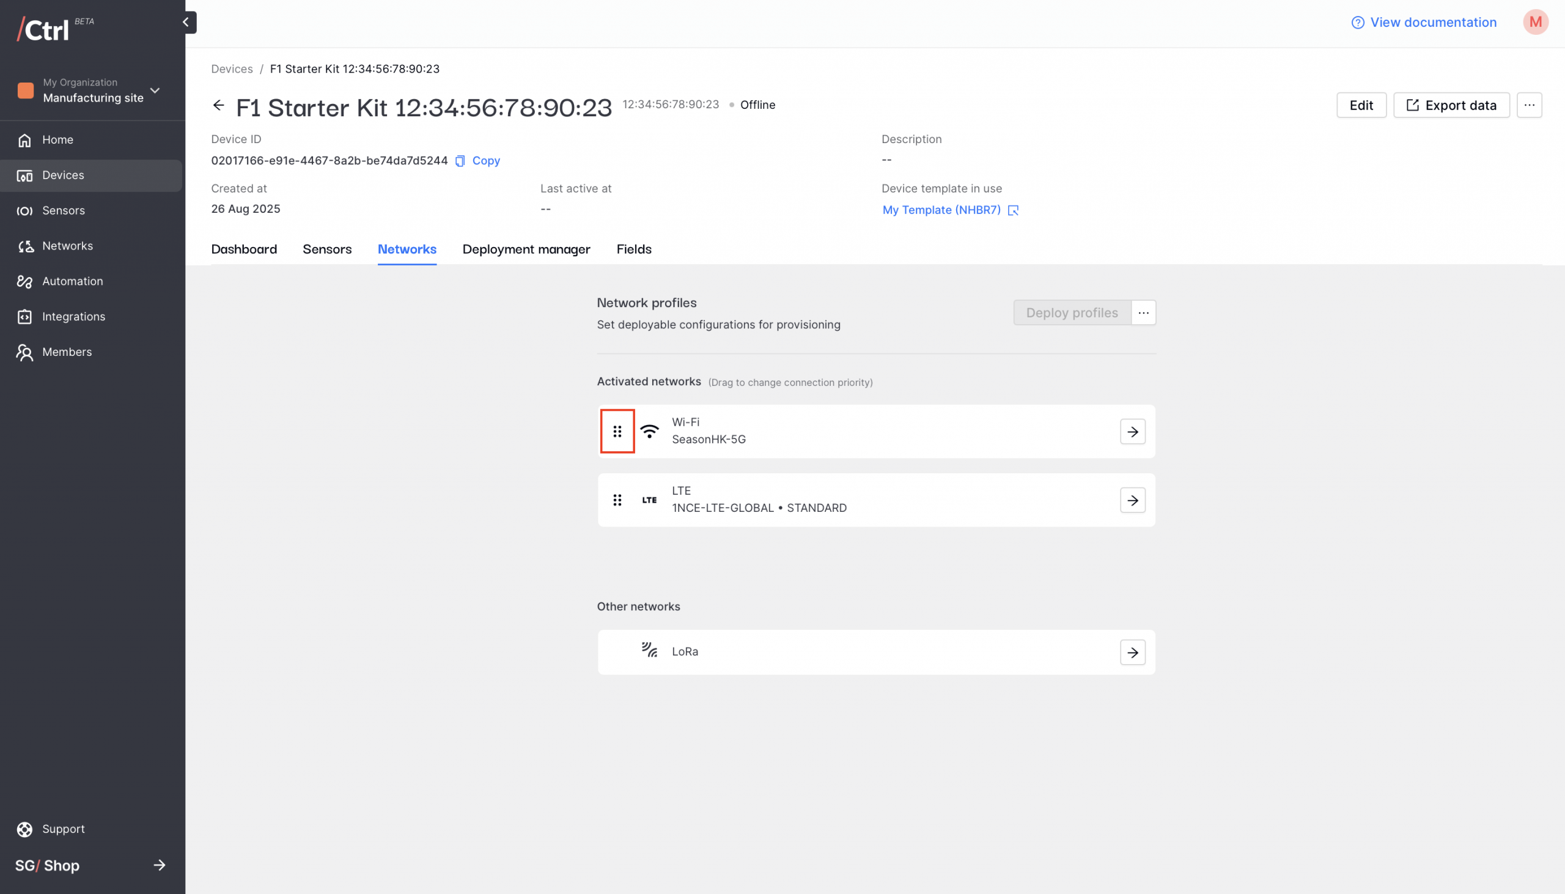Open Deploy profiles more options
The height and width of the screenshot is (894, 1565).
tap(1143, 313)
